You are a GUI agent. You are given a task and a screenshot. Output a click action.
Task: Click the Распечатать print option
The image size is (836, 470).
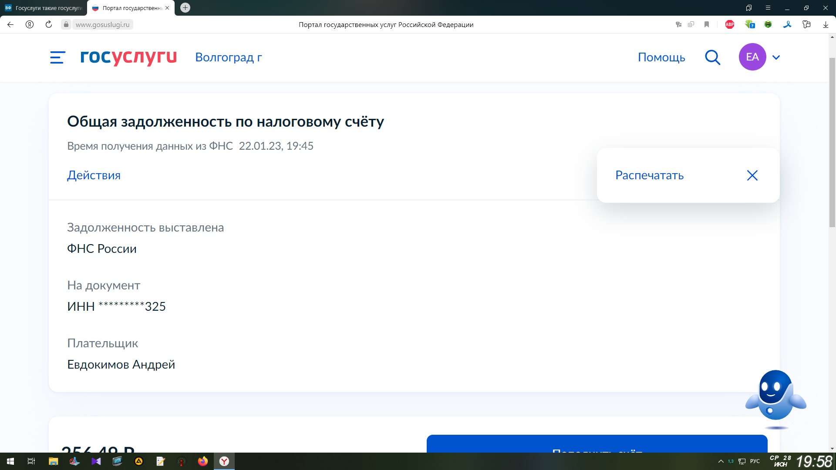(649, 175)
